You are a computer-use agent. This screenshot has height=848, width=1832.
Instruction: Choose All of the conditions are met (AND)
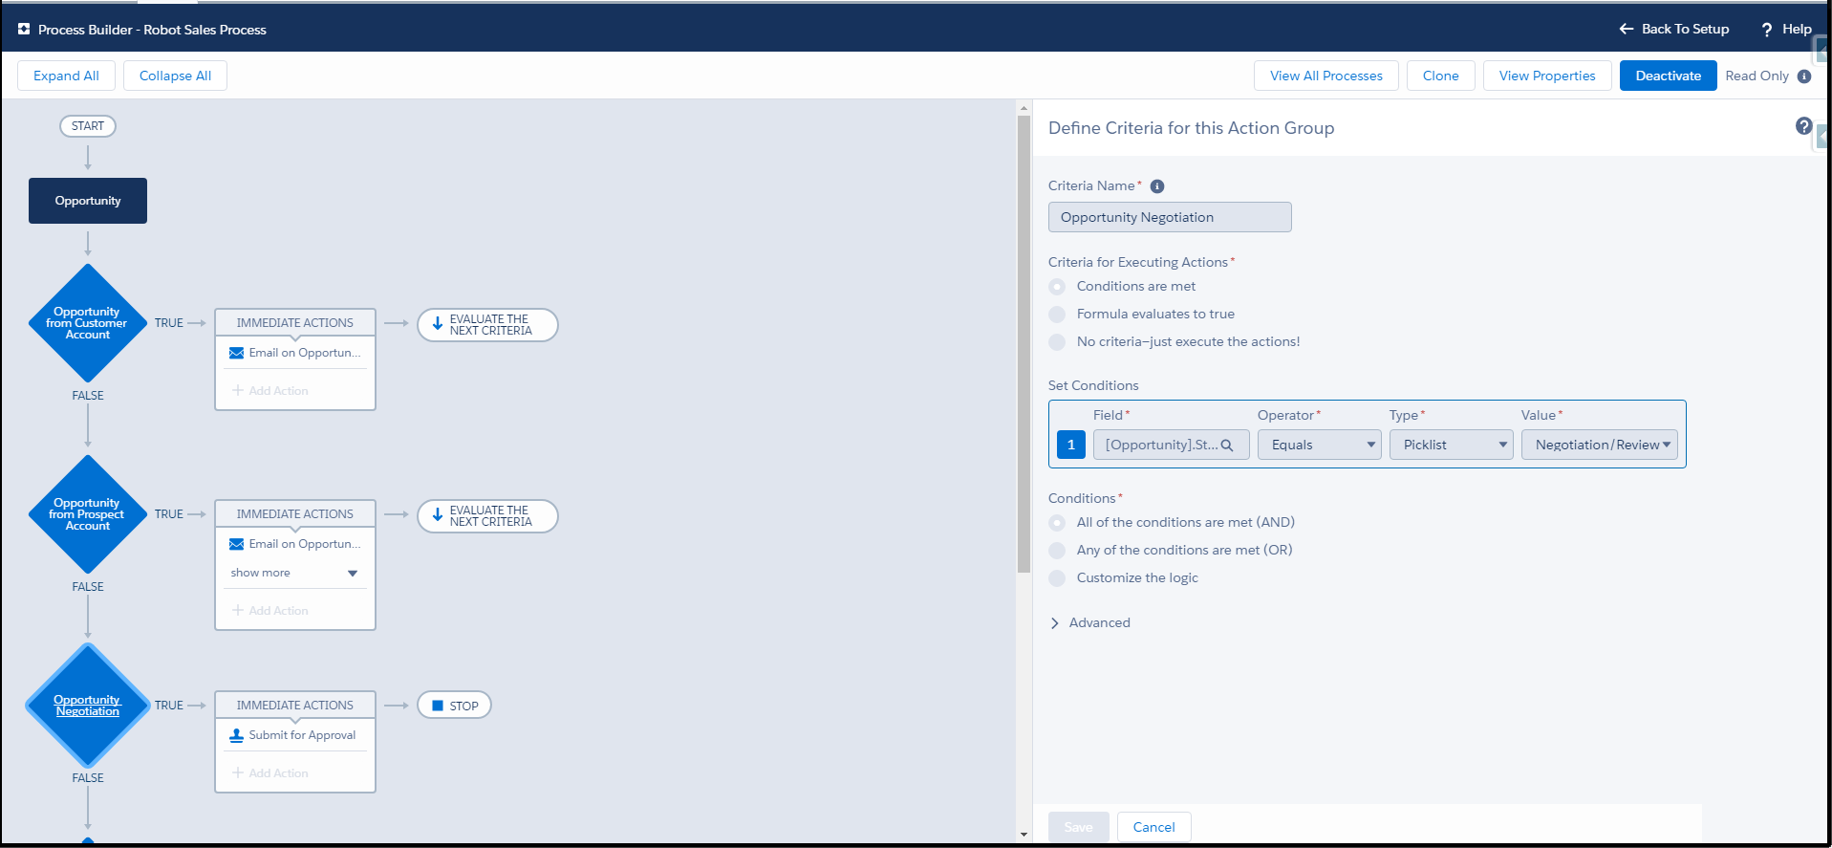[x=1057, y=523]
